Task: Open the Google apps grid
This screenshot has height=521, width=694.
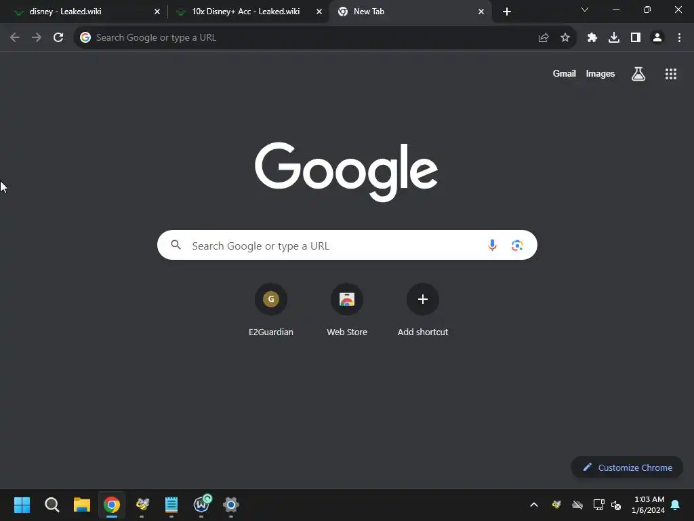Action: click(x=671, y=74)
